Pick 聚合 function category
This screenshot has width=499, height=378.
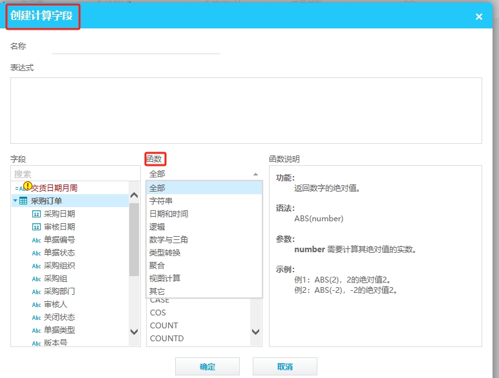(x=157, y=265)
